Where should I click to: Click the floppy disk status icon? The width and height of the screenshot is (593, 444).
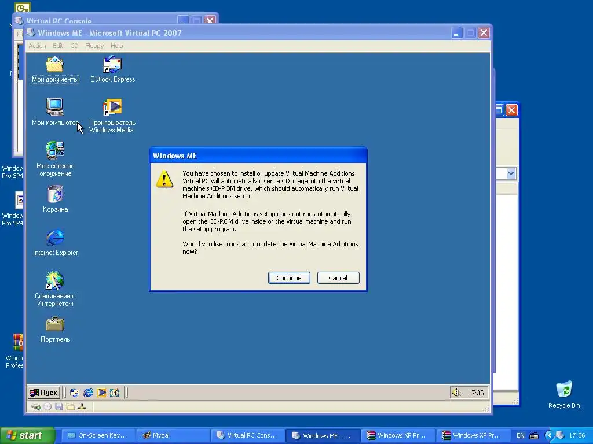(x=58, y=406)
